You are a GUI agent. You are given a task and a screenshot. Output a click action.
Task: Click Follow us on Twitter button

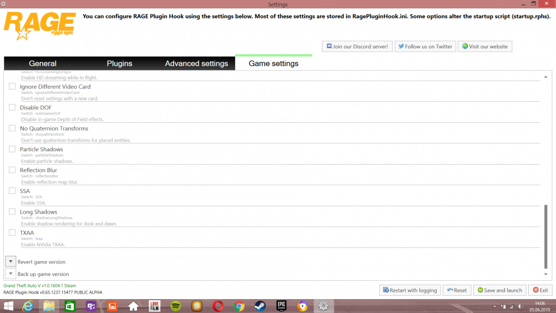(x=425, y=47)
